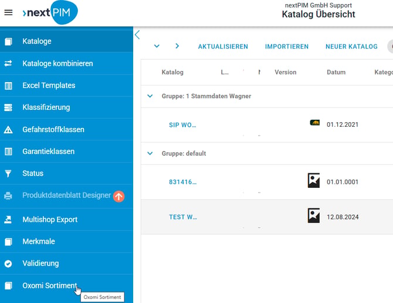Open Validierung from sidebar

point(66,264)
